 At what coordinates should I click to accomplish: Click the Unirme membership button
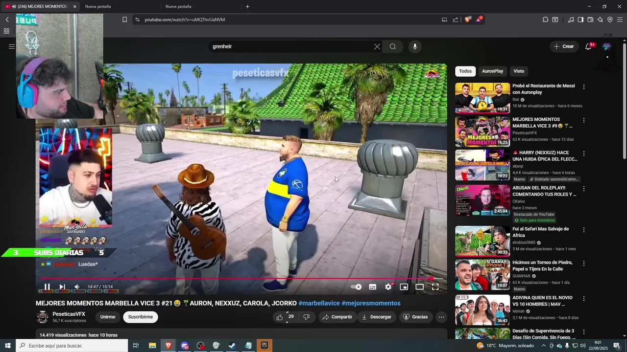pos(108,317)
